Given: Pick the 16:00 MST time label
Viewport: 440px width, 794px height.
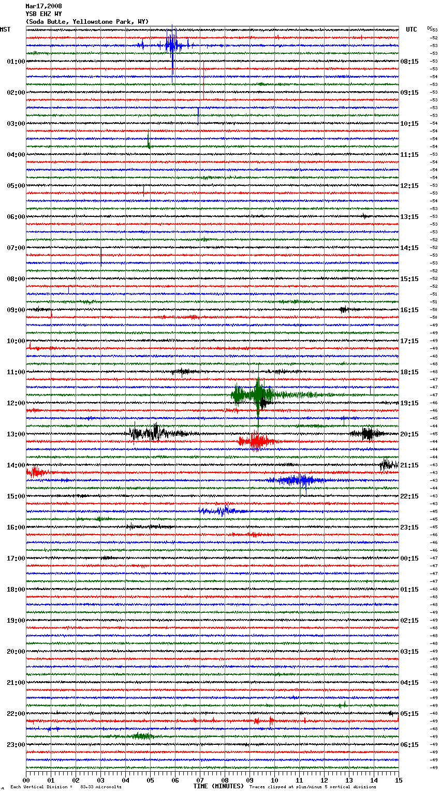Looking at the screenshot, I should tap(16, 527).
